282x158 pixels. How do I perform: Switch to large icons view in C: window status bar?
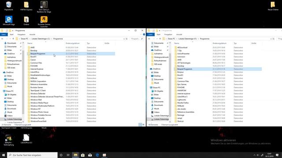click(x=143, y=125)
